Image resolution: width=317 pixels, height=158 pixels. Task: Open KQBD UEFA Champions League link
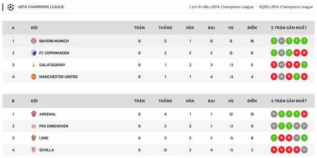[286, 7]
